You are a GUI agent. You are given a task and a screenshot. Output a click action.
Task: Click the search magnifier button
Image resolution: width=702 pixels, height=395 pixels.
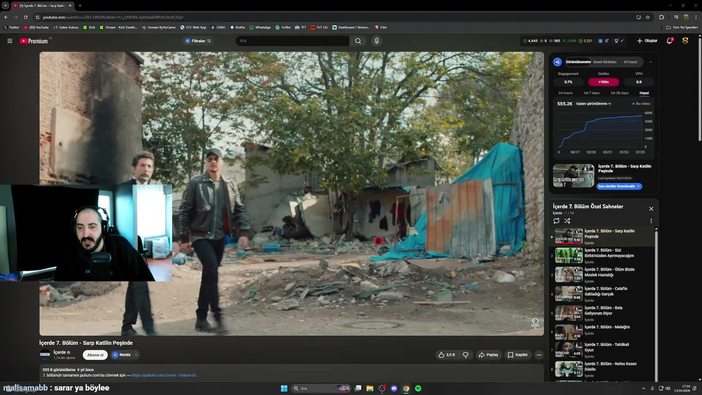358,41
